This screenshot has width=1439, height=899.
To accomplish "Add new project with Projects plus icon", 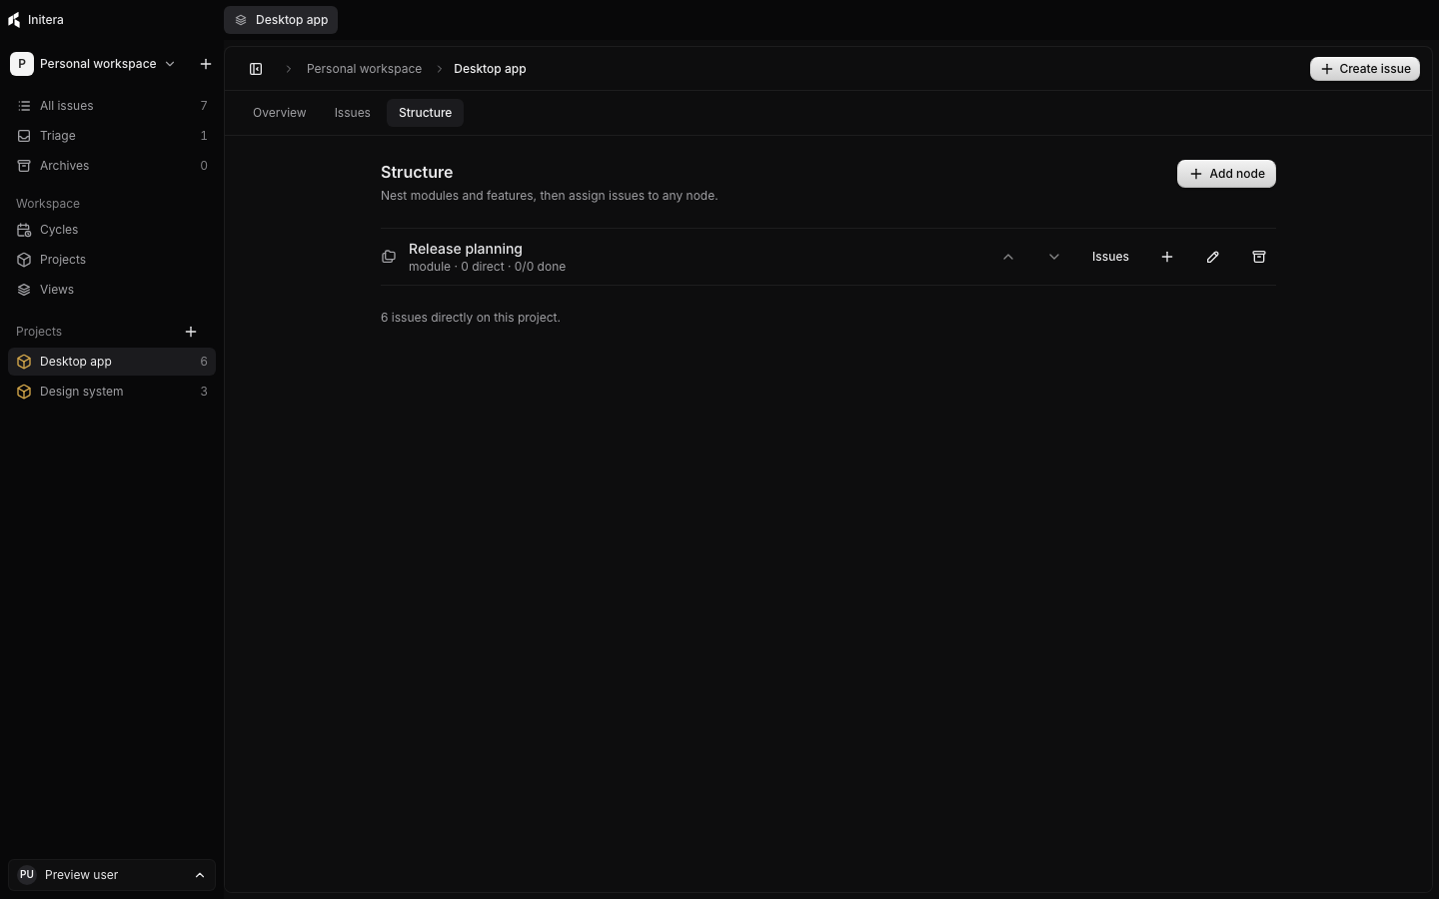I will click(191, 332).
